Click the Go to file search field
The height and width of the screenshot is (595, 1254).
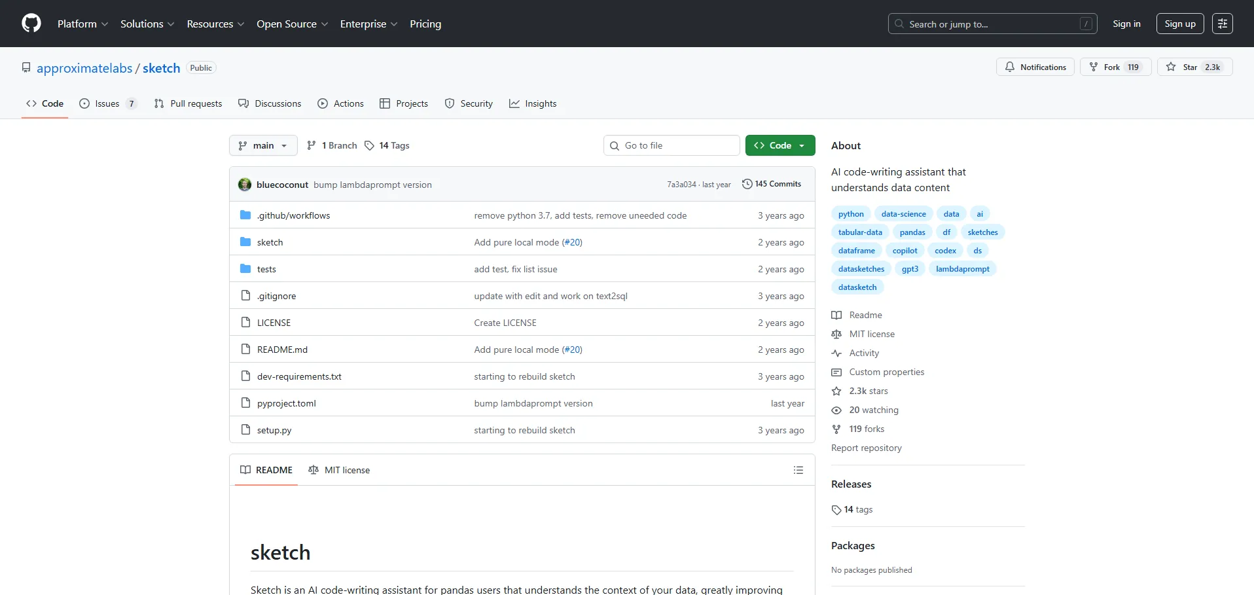[672, 145]
